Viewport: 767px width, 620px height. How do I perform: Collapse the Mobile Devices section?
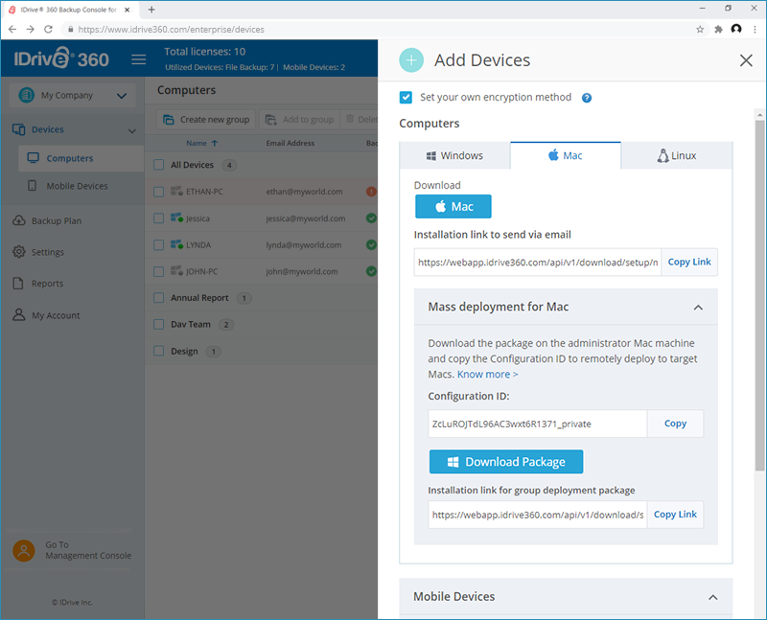point(712,597)
